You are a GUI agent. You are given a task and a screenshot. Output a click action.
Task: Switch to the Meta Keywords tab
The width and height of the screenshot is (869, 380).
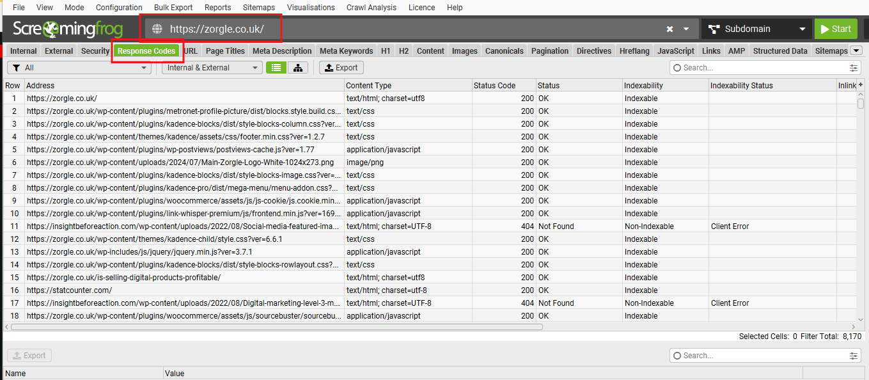[x=346, y=51]
